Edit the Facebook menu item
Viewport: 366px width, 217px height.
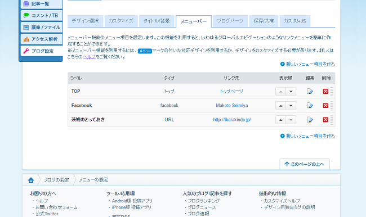click(310, 106)
